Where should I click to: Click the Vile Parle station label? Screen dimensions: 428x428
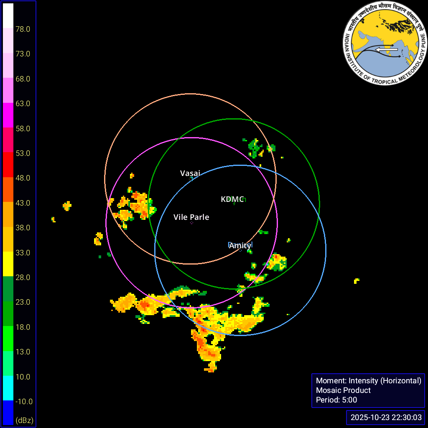coord(191,217)
